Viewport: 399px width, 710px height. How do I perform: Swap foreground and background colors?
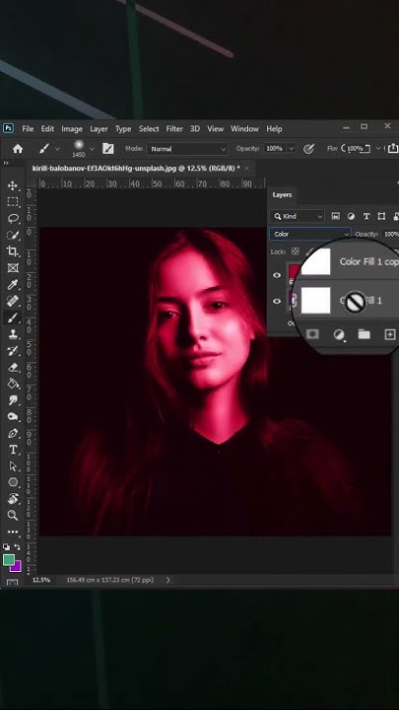tap(17, 547)
